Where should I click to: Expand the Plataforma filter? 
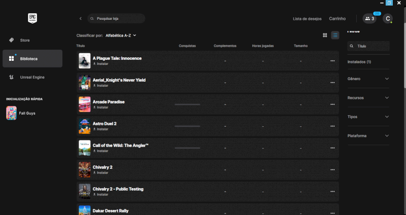coord(368,135)
